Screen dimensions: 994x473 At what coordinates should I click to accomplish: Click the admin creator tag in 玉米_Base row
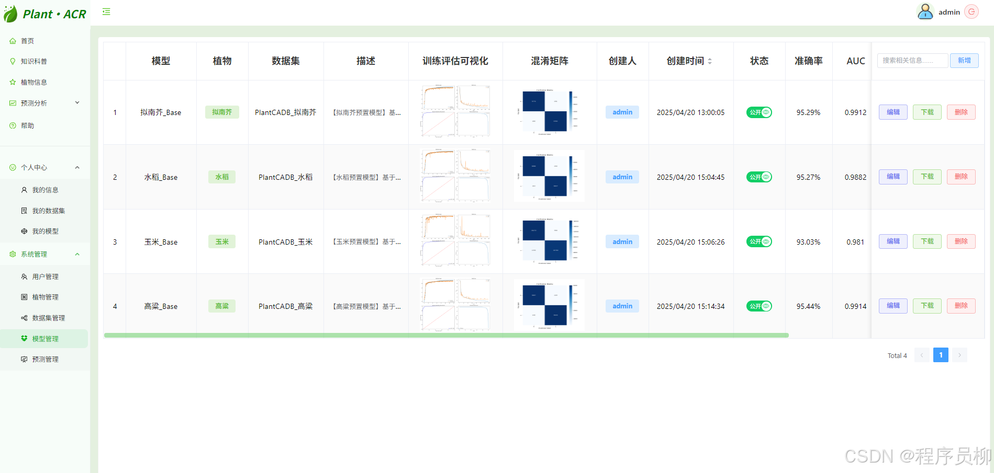coord(622,241)
